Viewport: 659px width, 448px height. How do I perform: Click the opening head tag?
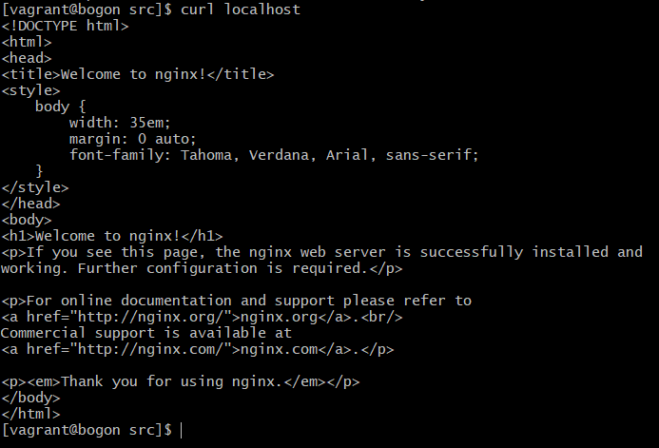tap(27, 58)
